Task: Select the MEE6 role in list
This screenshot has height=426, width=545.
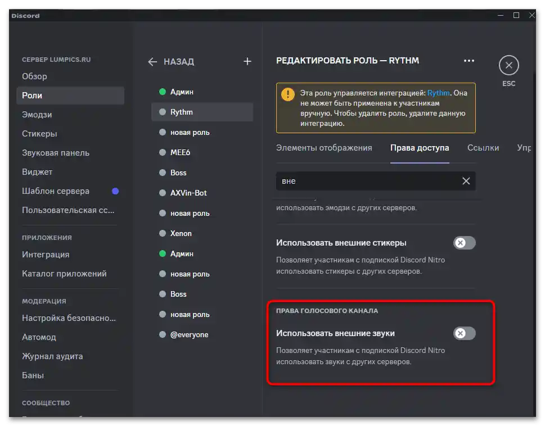Action: pyautogui.click(x=182, y=152)
